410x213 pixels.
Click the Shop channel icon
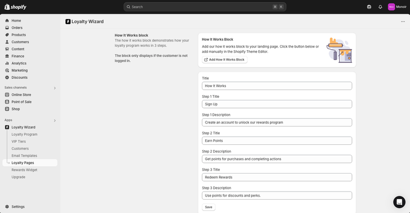pos(7,109)
